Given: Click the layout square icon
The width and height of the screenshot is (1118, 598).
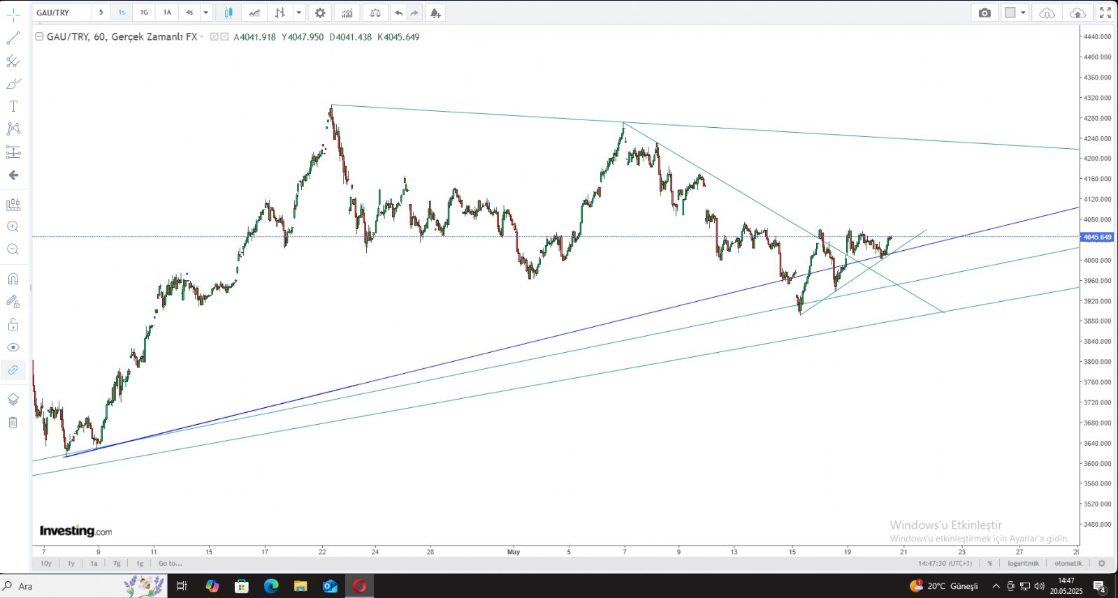Looking at the screenshot, I should (x=1010, y=13).
